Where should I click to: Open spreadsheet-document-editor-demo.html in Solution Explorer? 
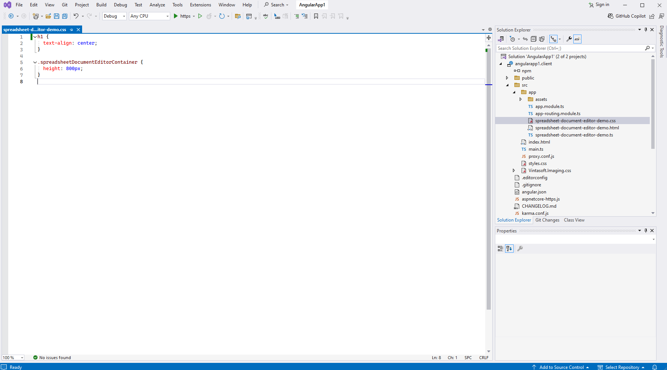click(x=577, y=128)
